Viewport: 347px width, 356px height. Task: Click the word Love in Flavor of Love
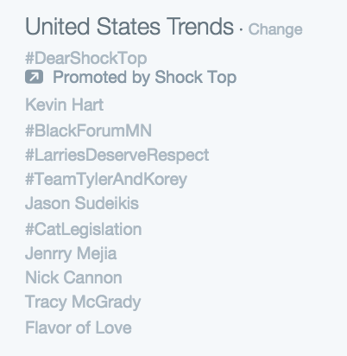click(x=113, y=327)
